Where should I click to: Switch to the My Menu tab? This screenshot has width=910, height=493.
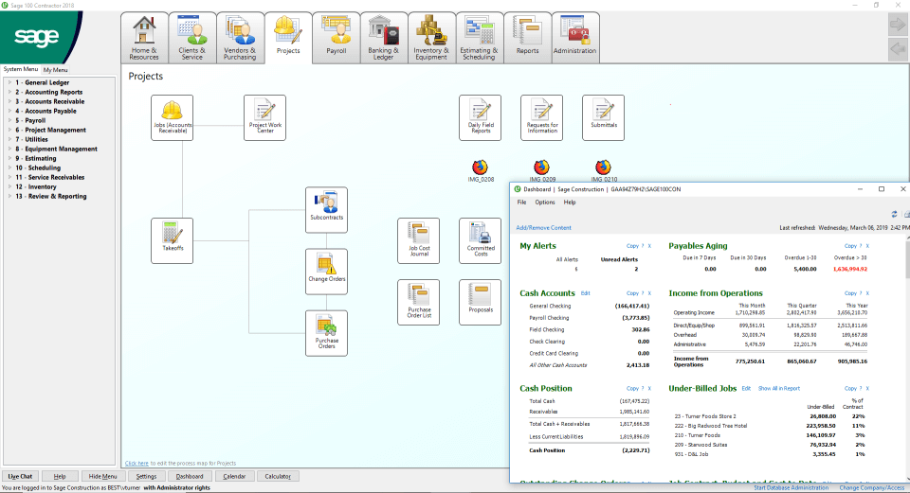click(x=56, y=70)
